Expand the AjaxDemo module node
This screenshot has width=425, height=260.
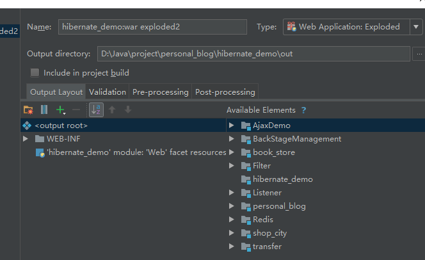232,126
